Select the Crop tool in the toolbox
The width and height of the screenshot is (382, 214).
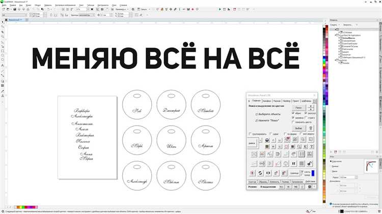[3, 32]
